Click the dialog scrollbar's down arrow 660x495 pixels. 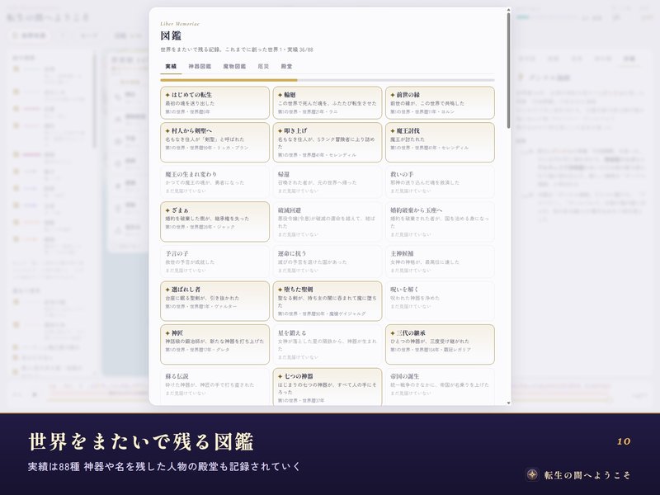coord(508,403)
